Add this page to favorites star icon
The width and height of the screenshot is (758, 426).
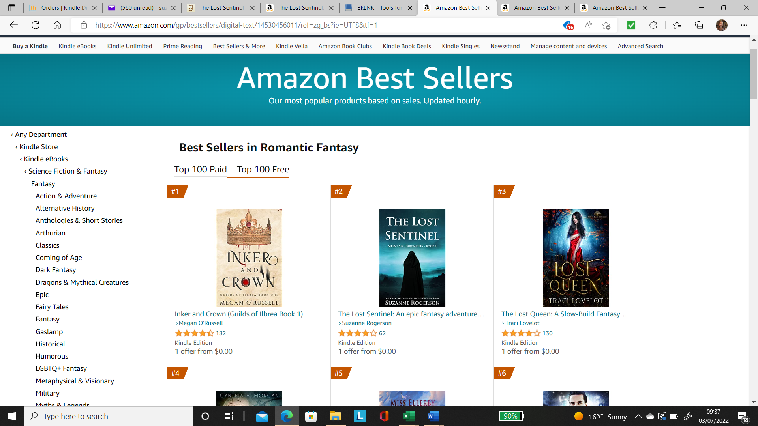[606, 25]
